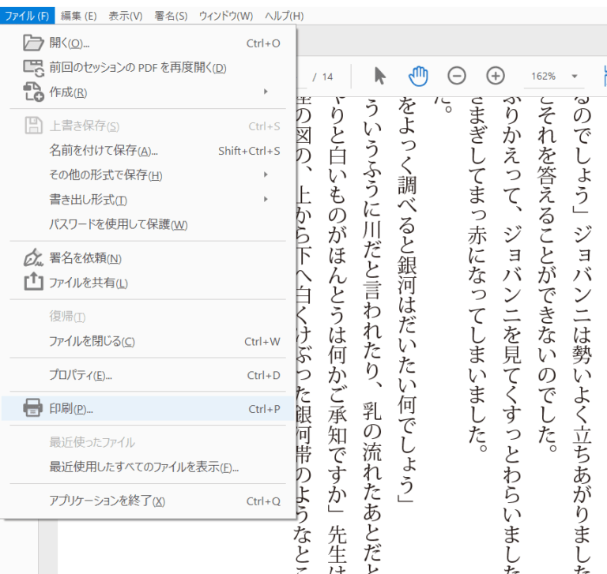Click the folder icon for 開く
The width and height of the screenshot is (607, 574).
click(x=33, y=43)
